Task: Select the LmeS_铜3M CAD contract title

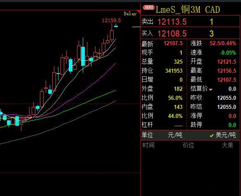Action: click(x=188, y=9)
